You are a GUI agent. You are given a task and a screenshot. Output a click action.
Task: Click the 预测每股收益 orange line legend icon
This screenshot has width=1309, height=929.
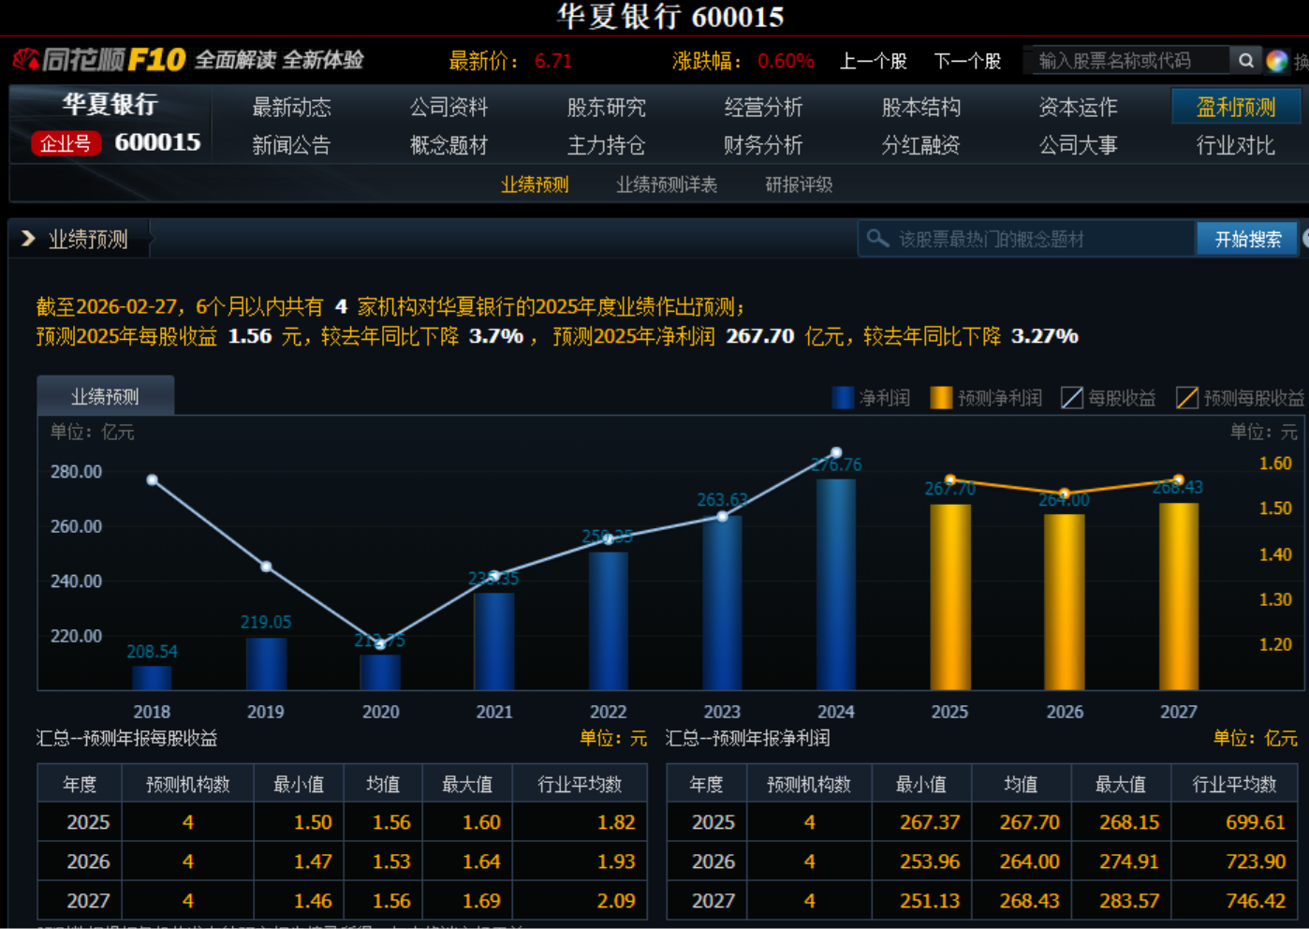(x=1187, y=398)
